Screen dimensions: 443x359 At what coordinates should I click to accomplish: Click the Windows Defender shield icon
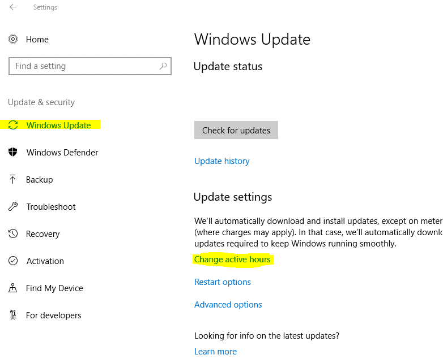[12, 152]
